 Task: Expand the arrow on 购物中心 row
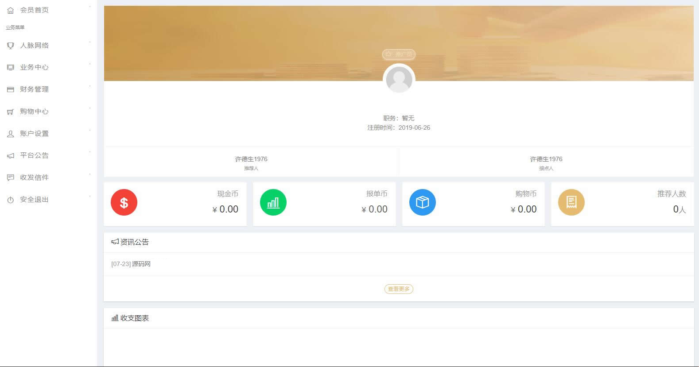point(90,108)
